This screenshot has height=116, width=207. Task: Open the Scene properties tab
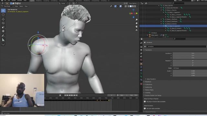point(141,57)
